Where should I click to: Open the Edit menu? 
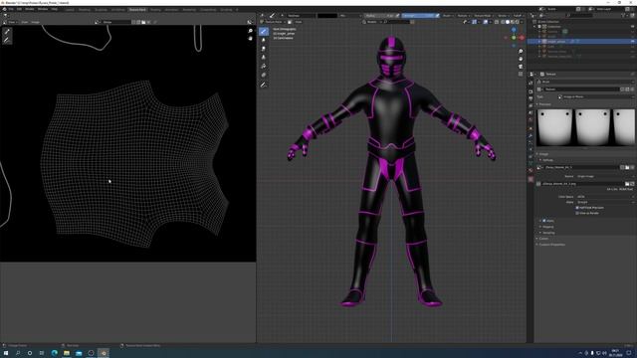pos(19,9)
